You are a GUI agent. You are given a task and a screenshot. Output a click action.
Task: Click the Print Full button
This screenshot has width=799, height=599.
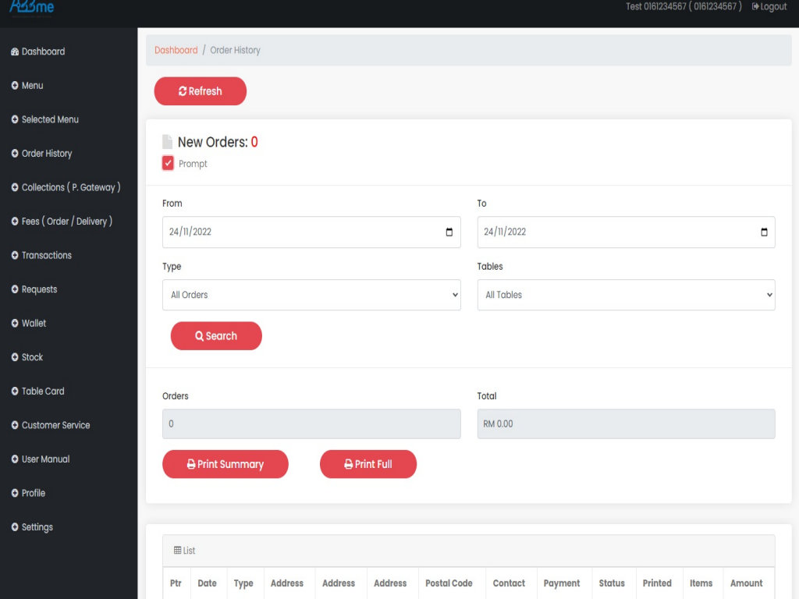pos(368,464)
